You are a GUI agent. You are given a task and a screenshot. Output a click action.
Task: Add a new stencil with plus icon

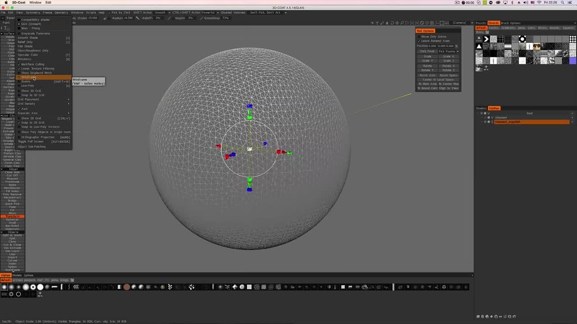(x=486, y=68)
